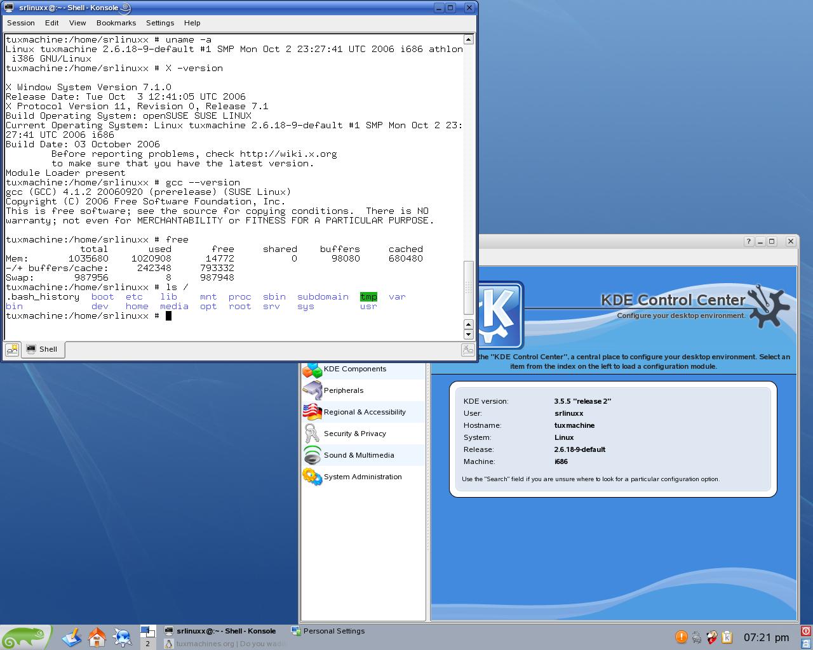This screenshot has height=650, width=813.
Task: Click the System Administration gears icon
Action: 312,477
